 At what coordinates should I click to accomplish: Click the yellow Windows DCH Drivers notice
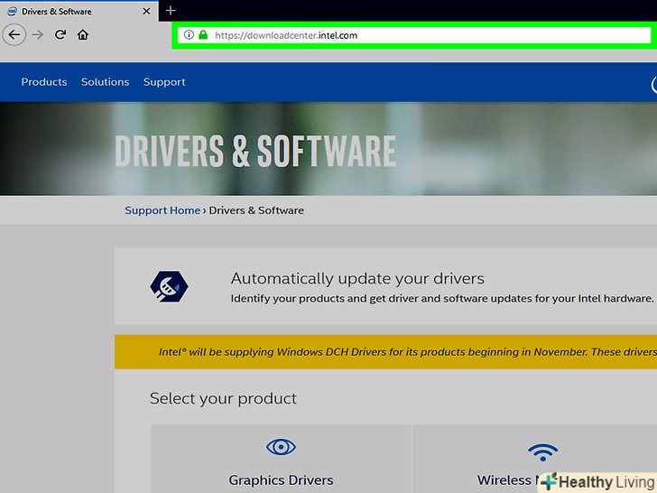[x=385, y=352]
